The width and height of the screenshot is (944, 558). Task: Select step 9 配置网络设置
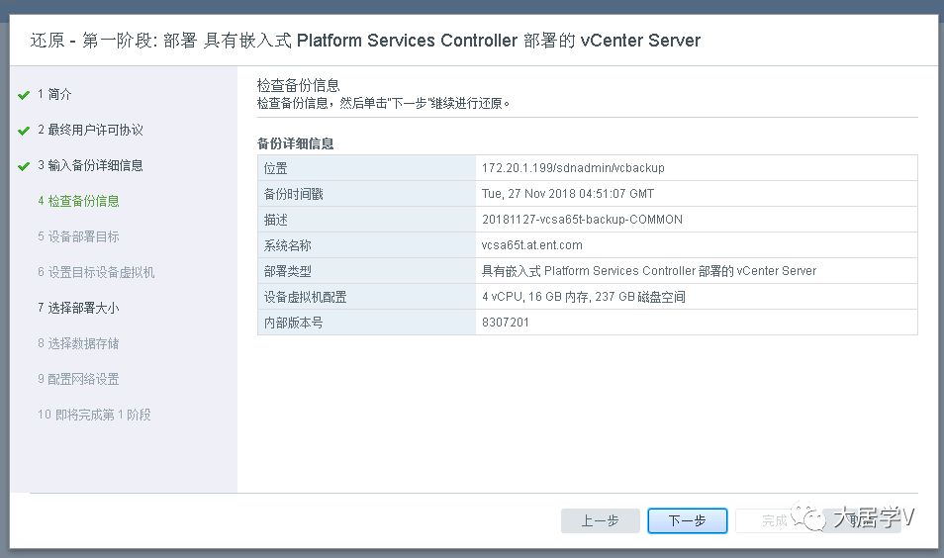(x=78, y=380)
